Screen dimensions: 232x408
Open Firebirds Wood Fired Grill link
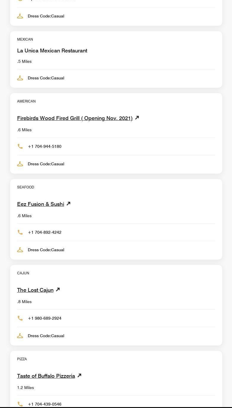coord(75,118)
